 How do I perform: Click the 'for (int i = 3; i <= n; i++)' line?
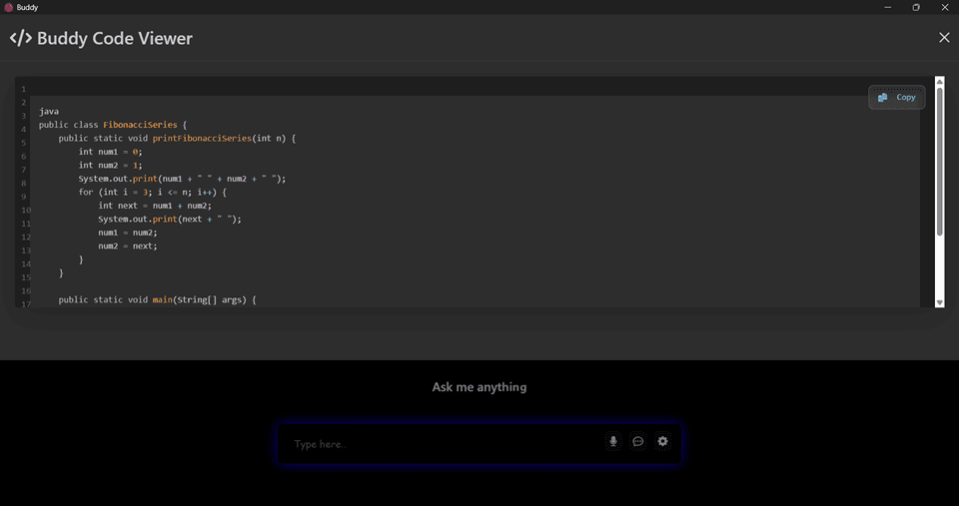click(x=152, y=192)
